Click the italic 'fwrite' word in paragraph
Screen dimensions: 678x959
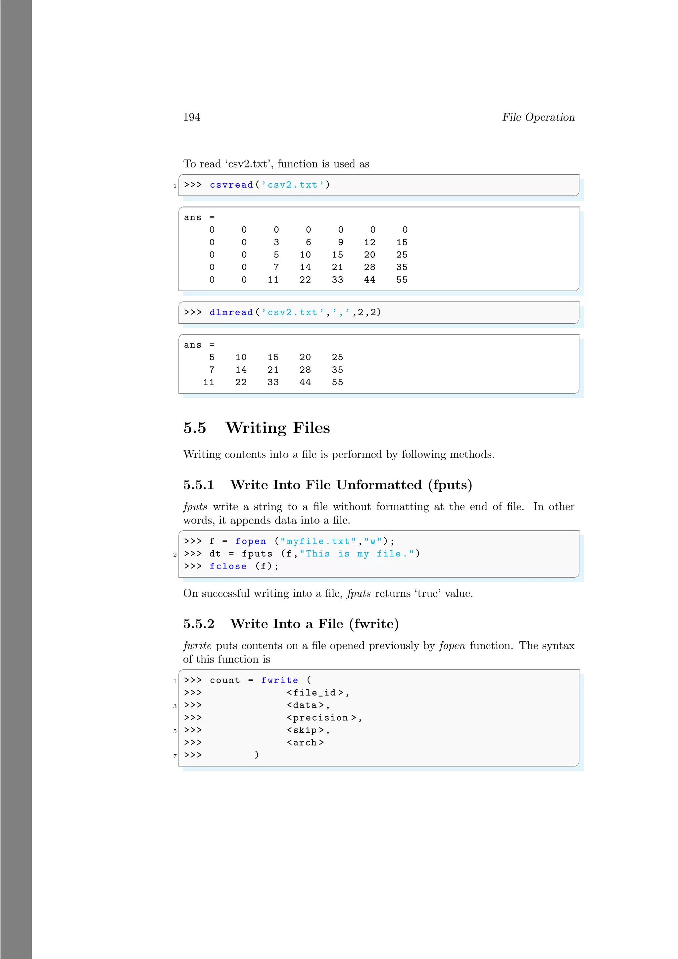click(x=197, y=646)
